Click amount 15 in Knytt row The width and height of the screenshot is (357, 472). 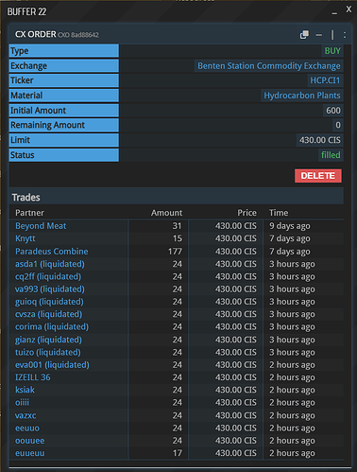[178, 238]
